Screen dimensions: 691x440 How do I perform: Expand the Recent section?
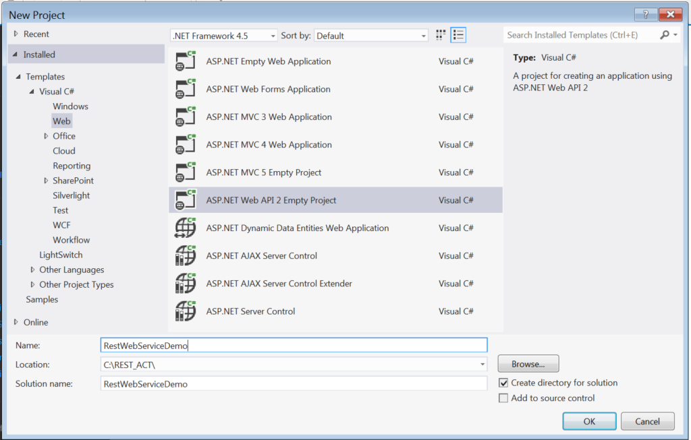16,34
